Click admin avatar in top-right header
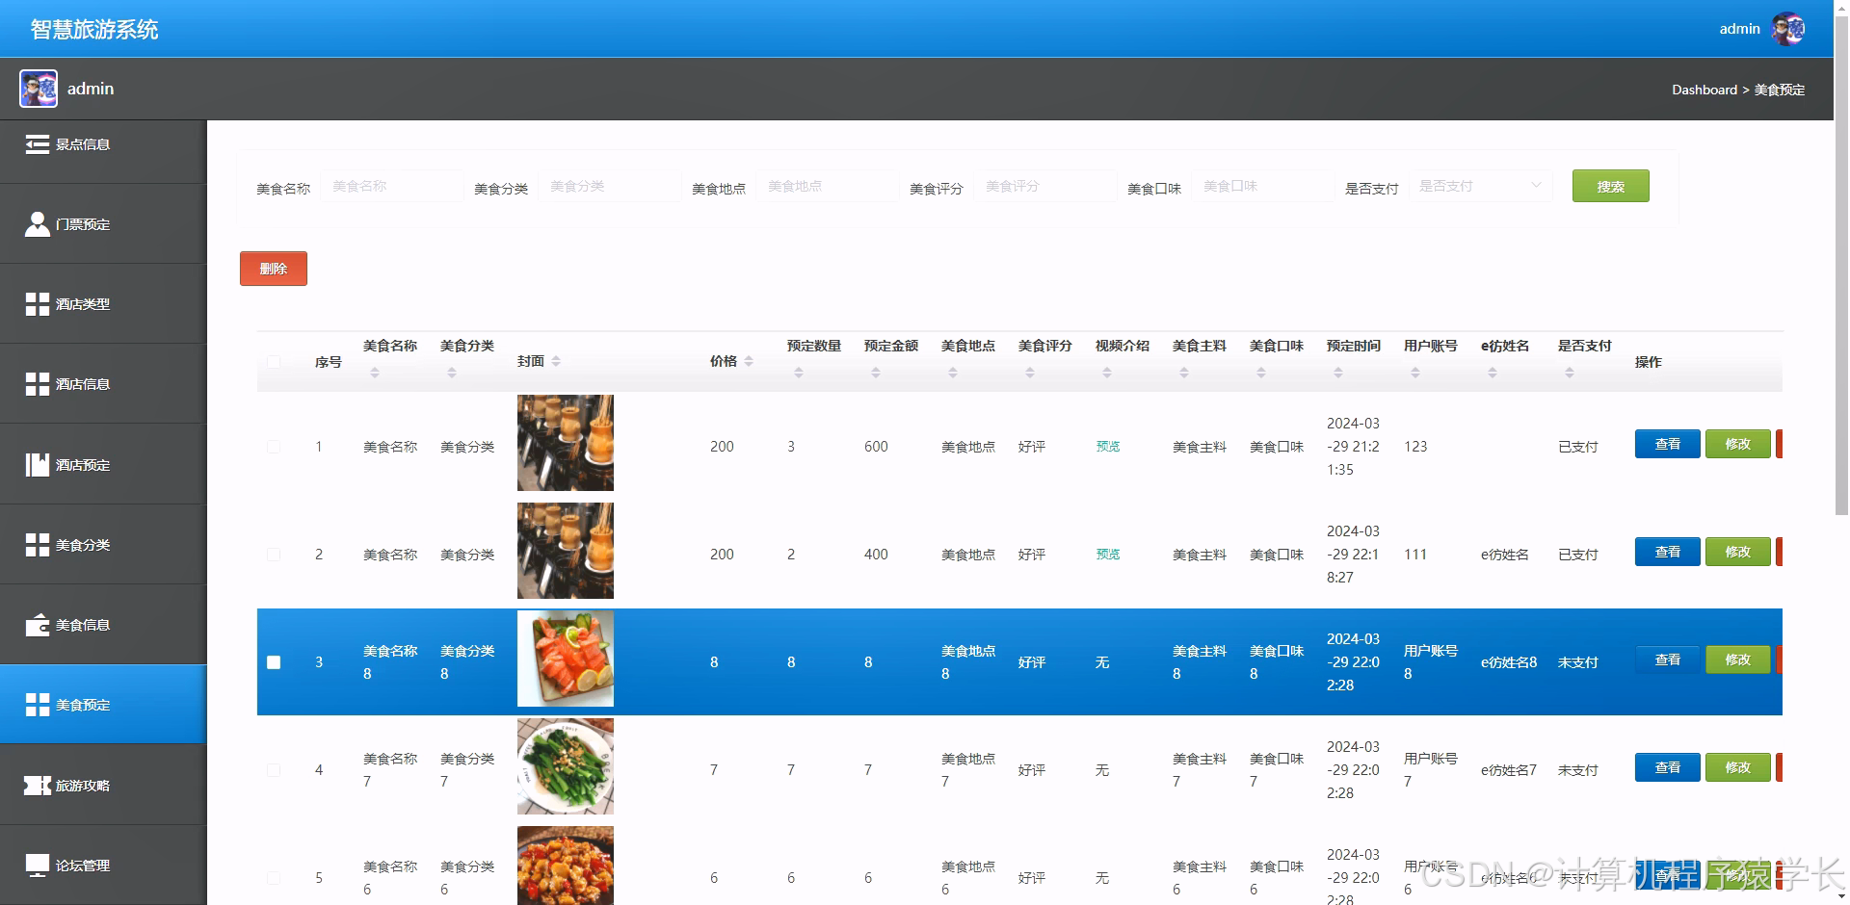 [1788, 29]
